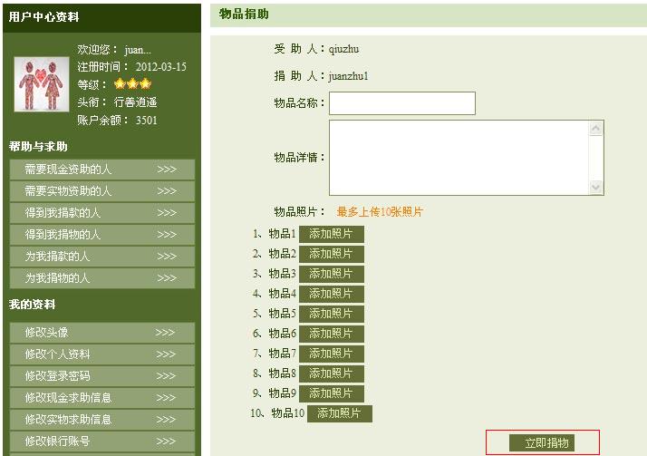Submit with the 立即捐物 button
The image size is (647, 456).
click(x=542, y=443)
